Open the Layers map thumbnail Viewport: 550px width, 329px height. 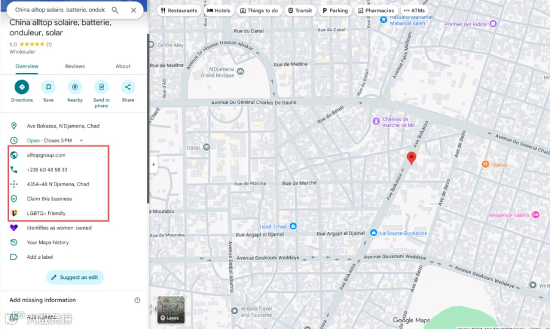coord(171,309)
